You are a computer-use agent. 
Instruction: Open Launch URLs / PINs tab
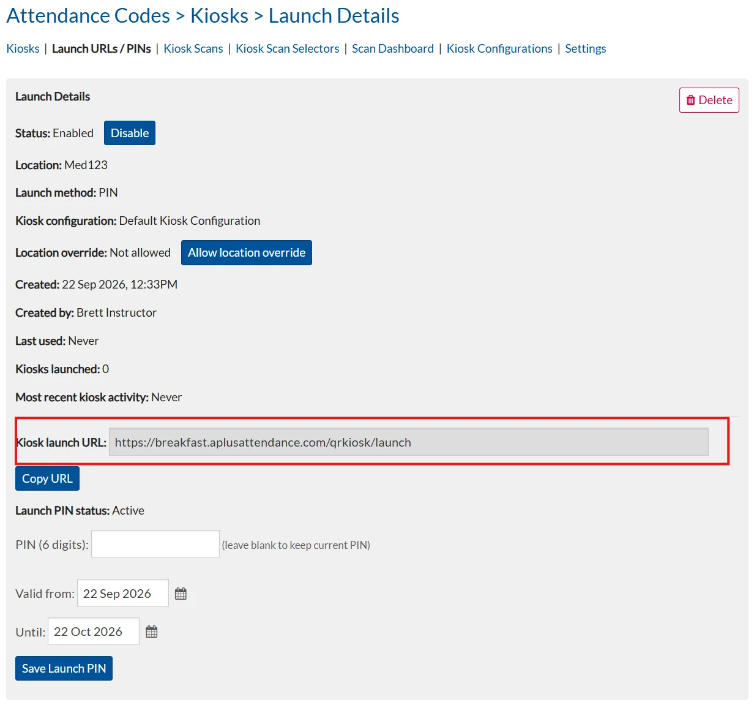click(102, 48)
